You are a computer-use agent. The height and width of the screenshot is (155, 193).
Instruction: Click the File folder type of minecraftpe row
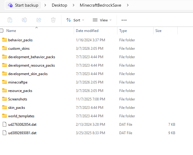[x=127, y=82]
